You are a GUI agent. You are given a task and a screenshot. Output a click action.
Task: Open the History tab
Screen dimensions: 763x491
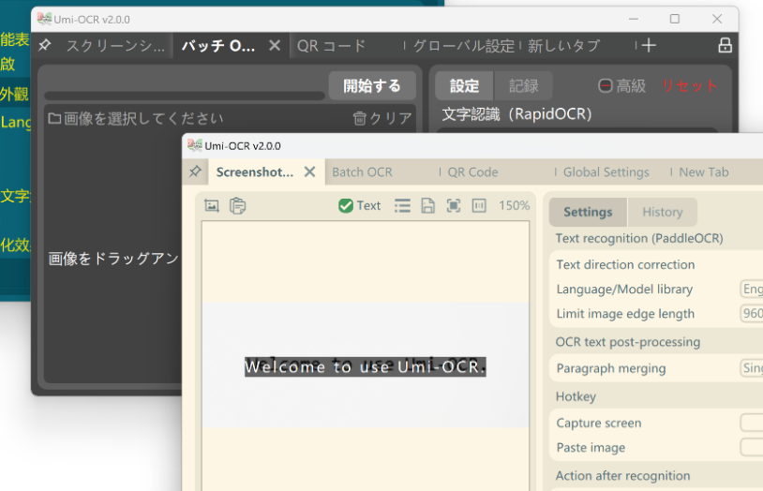(x=662, y=212)
